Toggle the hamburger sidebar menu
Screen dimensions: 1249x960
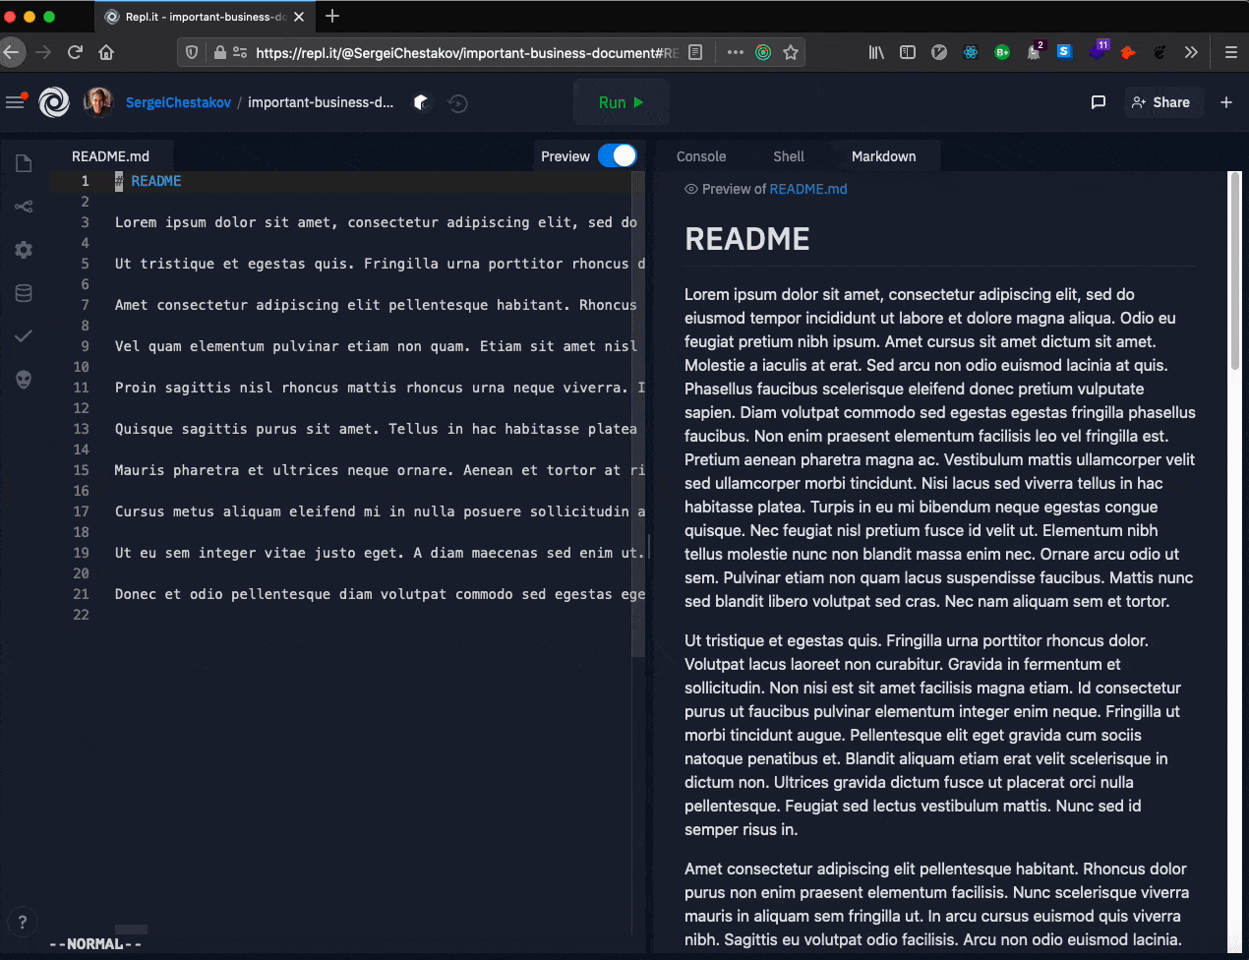15,102
